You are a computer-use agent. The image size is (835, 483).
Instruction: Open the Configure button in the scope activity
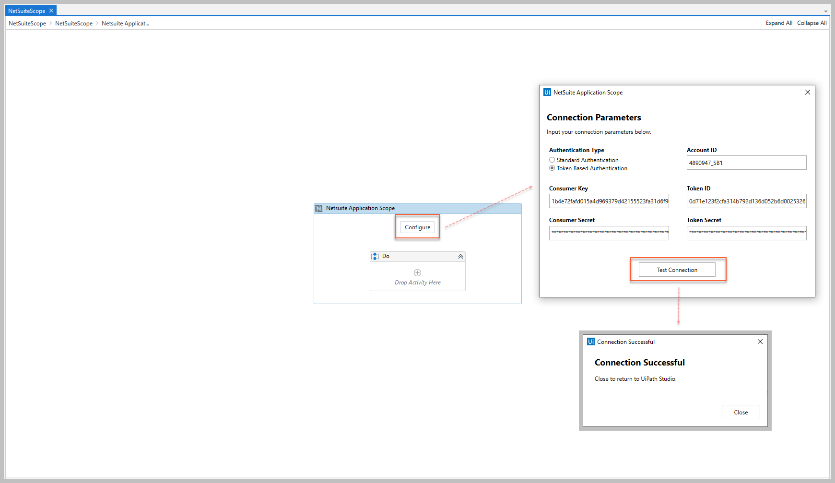click(x=417, y=227)
